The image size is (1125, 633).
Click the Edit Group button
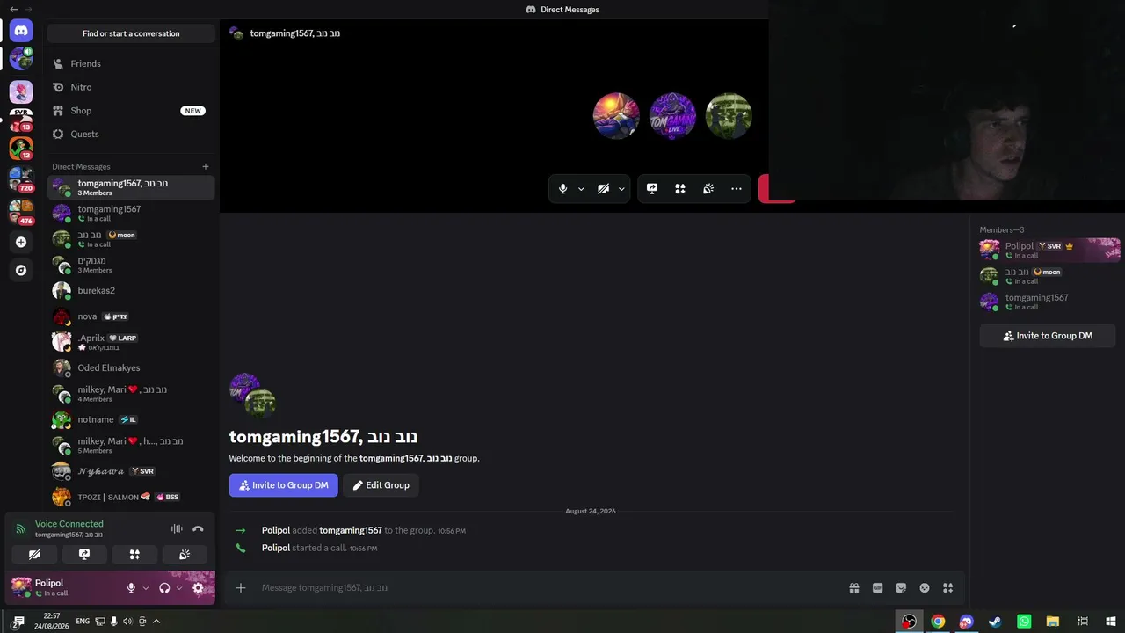click(x=381, y=485)
